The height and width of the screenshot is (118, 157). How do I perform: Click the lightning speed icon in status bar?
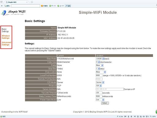point(117,116)
